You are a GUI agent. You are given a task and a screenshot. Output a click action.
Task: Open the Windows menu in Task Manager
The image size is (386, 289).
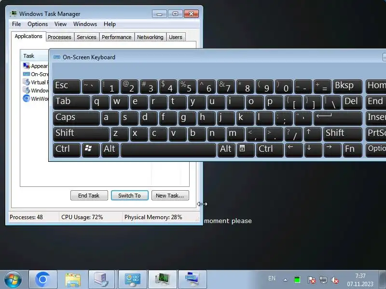(85, 24)
